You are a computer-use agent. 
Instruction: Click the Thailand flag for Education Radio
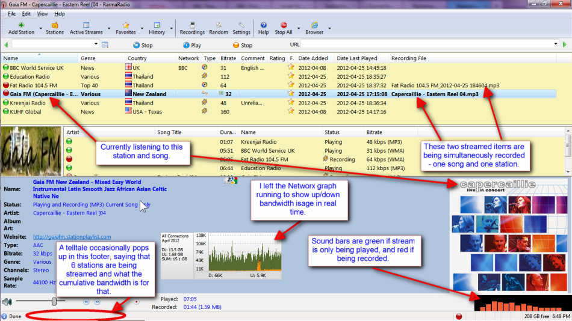tap(128, 76)
